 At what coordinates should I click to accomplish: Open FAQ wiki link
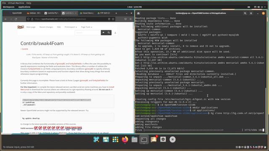[59, 27]
